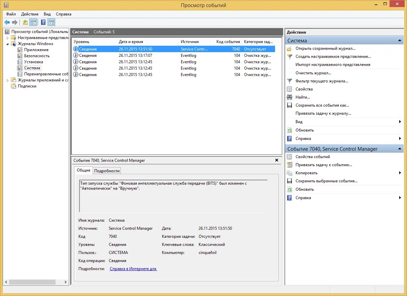Open the Файл menu

click(x=11, y=14)
